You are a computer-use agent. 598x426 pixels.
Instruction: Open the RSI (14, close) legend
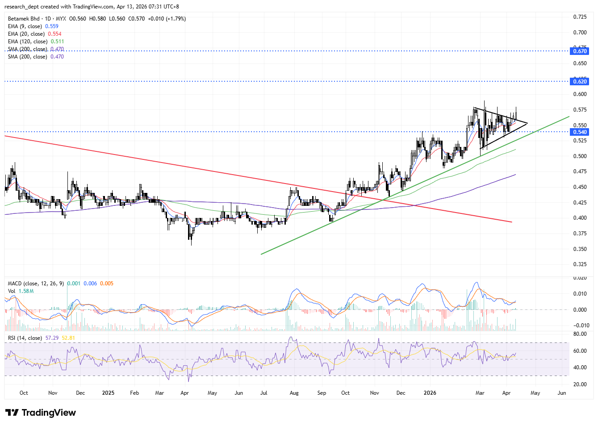tap(25, 338)
